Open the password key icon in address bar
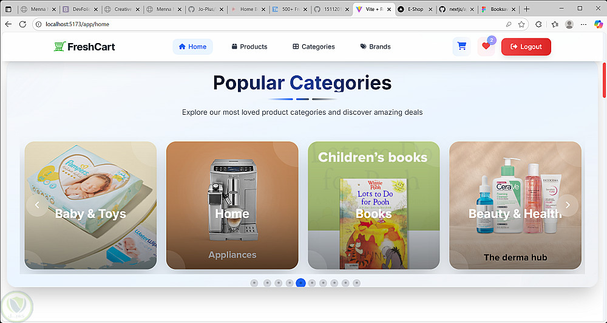 coord(509,24)
